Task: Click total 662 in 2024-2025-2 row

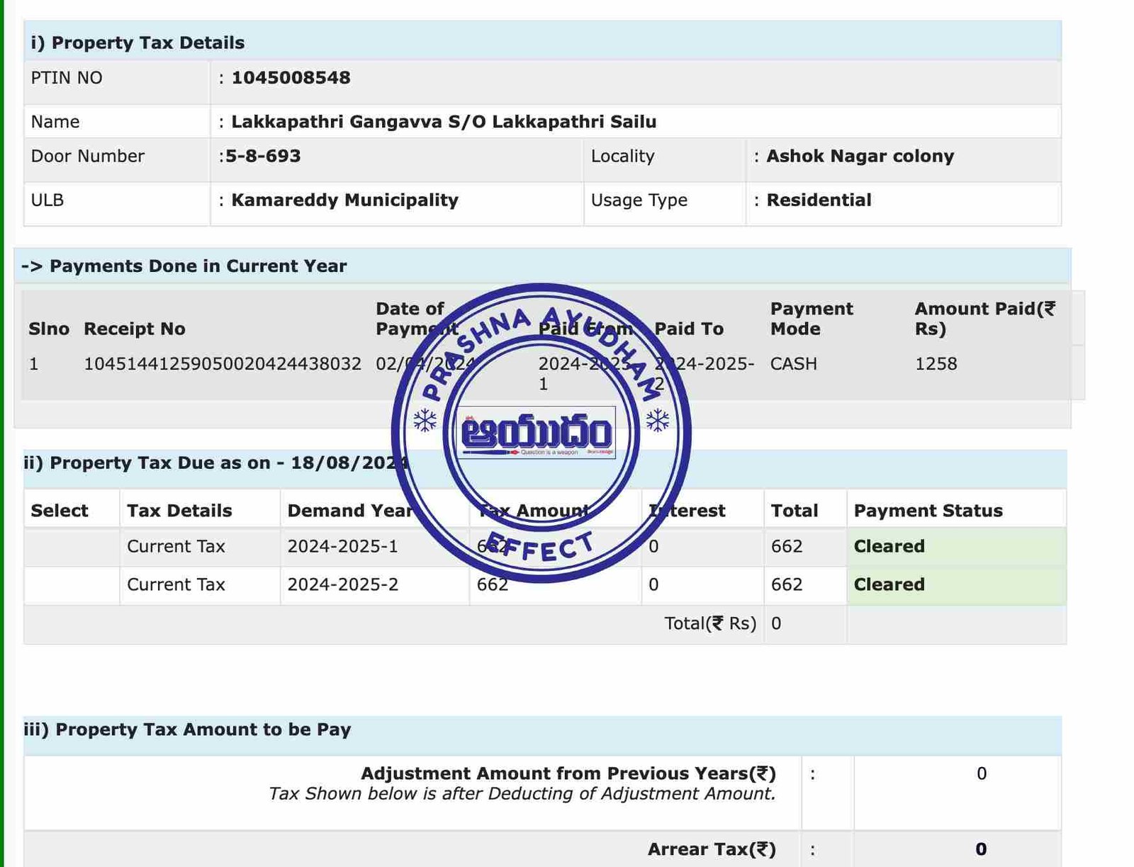Action: [x=787, y=584]
